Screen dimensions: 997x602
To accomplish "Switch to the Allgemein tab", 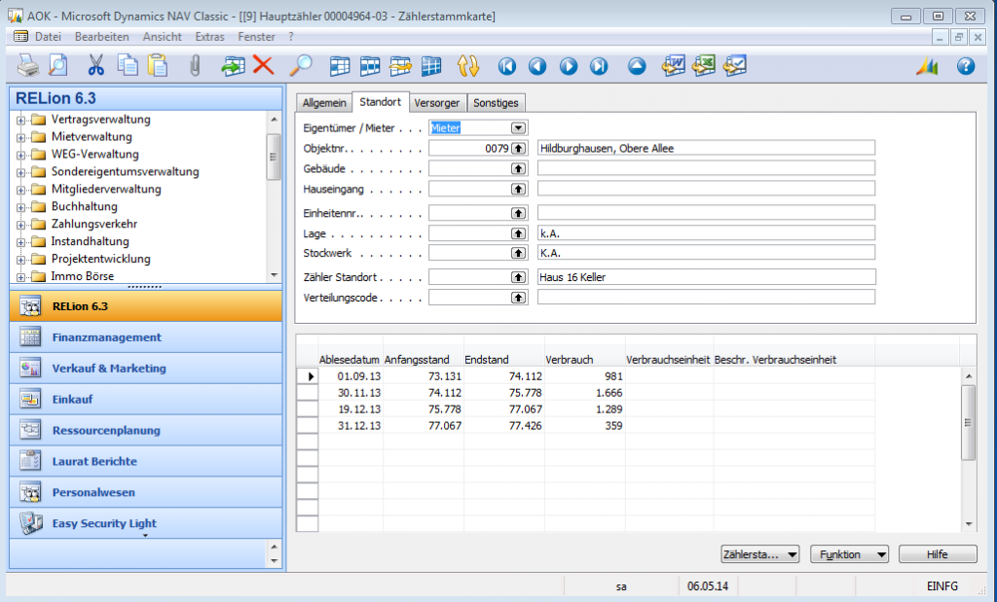I will tap(324, 103).
